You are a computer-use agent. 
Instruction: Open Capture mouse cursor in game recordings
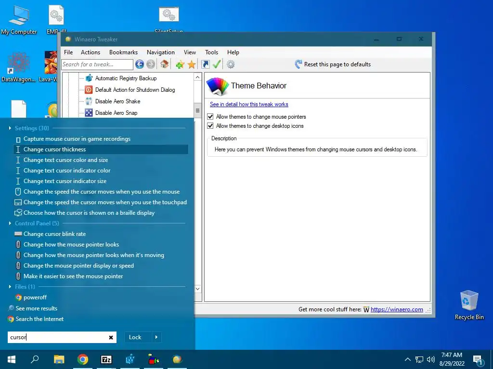point(101,139)
